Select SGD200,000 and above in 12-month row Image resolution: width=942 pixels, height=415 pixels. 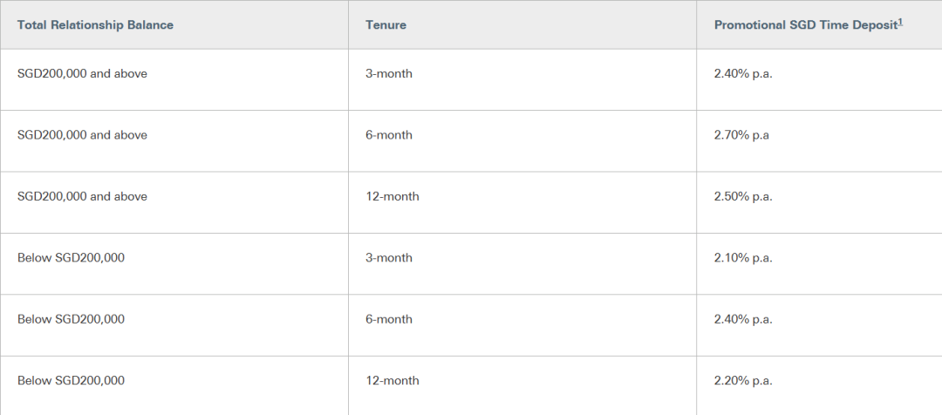pos(82,196)
